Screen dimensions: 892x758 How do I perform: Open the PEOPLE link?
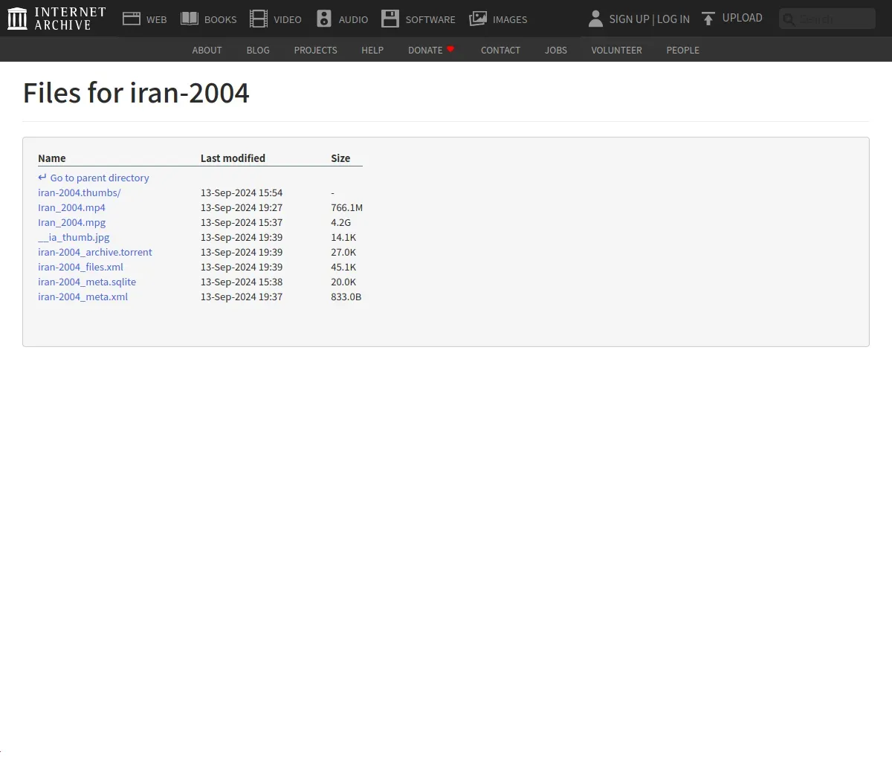[x=683, y=50]
